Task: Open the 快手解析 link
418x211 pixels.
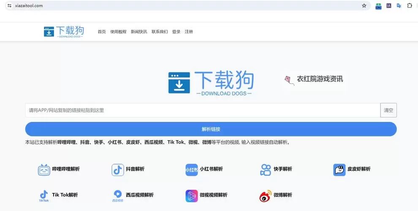Action: point(283,169)
